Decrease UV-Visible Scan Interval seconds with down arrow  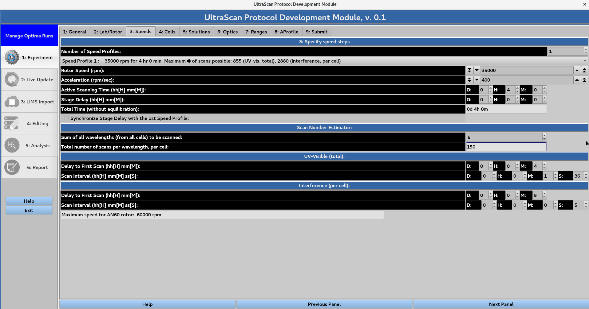(x=586, y=178)
